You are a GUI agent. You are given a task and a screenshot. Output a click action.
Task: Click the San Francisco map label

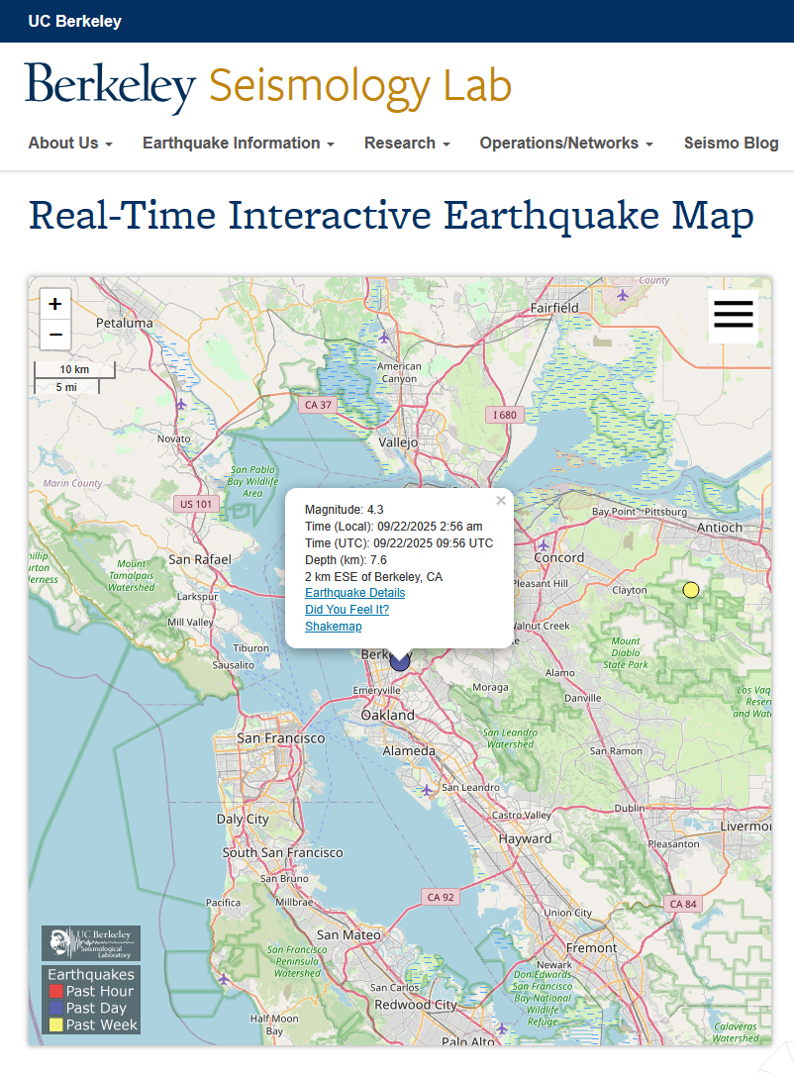280,738
